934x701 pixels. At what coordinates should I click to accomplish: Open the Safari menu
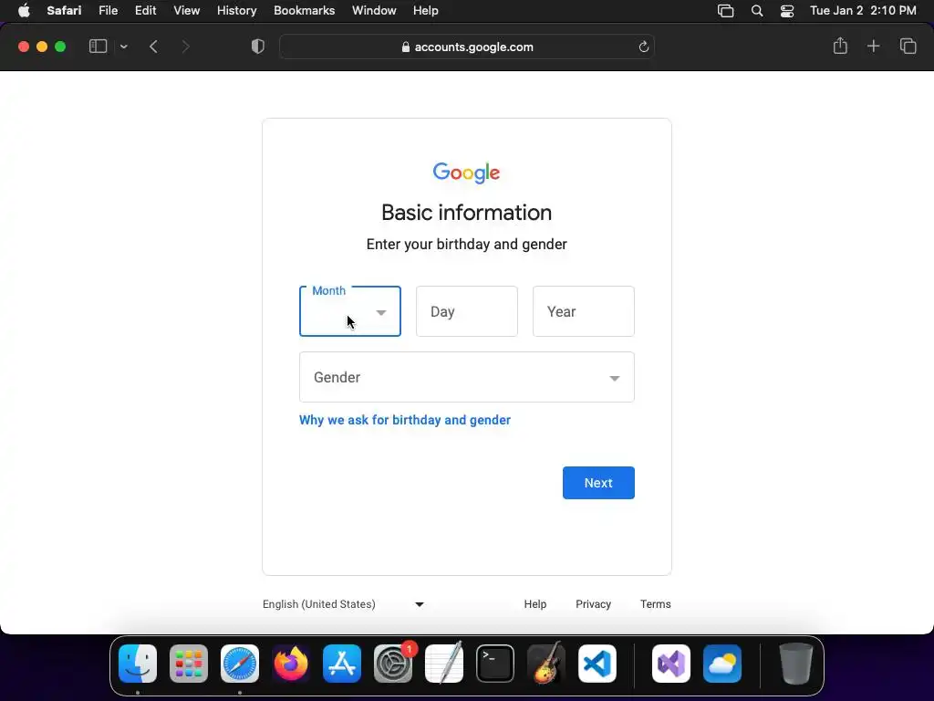pyautogui.click(x=64, y=11)
